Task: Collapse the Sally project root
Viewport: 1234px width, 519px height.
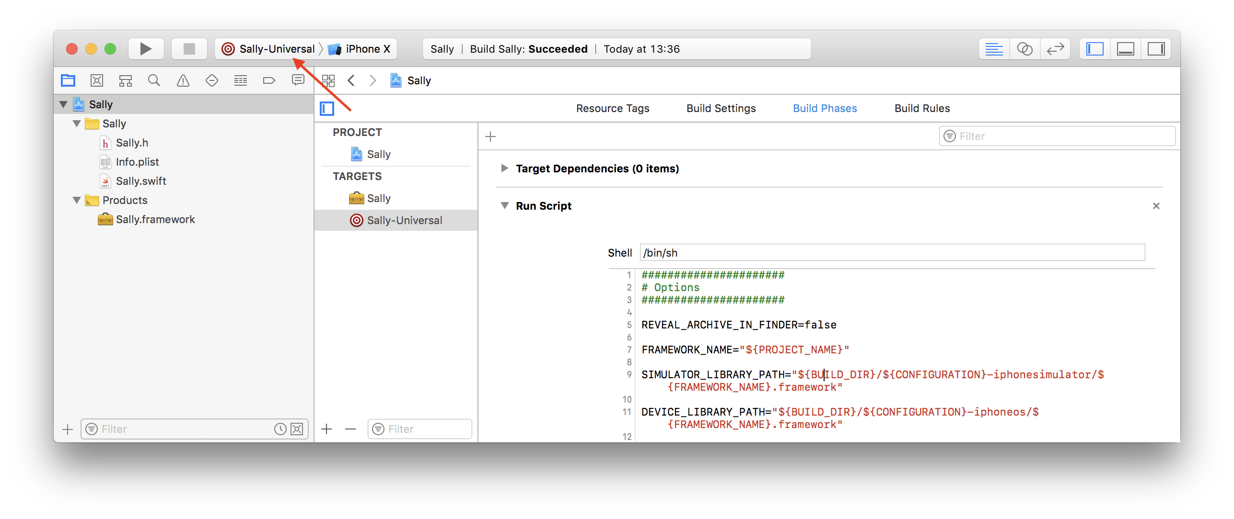Action: click(x=63, y=104)
